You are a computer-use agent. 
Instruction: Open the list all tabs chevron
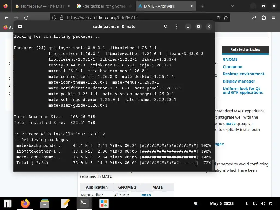click(232, 6)
